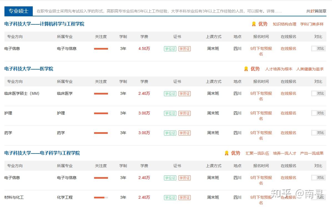Click 学历证 badge in 4.50万 row
Viewport: 332px width, 207px height.
185,48
